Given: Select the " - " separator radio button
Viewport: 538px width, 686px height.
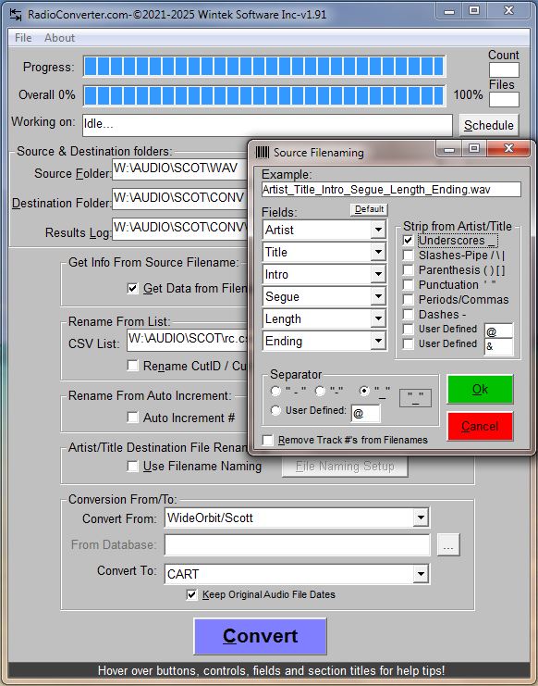Looking at the screenshot, I should (x=275, y=391).
